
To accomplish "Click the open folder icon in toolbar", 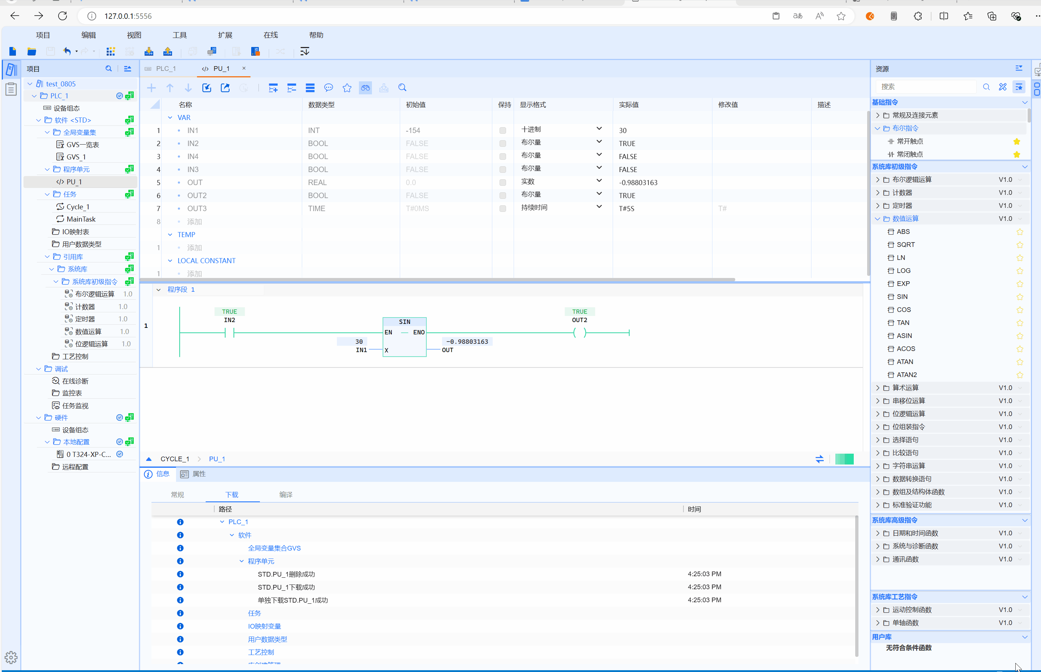I will tap(31, 51).
